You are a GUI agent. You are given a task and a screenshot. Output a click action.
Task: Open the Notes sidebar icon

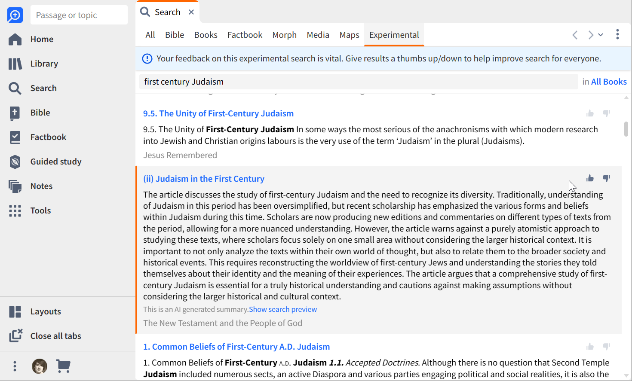[x=15, y=186]
